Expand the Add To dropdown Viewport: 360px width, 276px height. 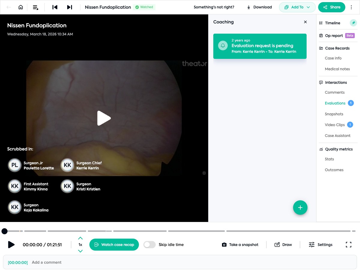point(297,7)
